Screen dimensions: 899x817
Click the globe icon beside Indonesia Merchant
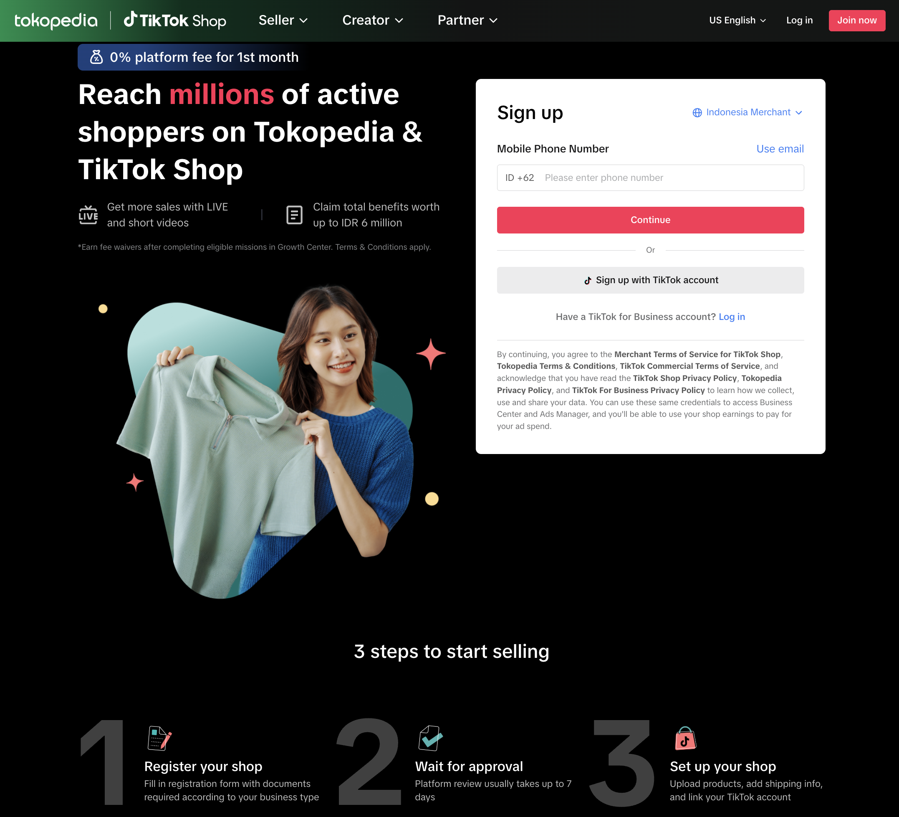[697, 112]
